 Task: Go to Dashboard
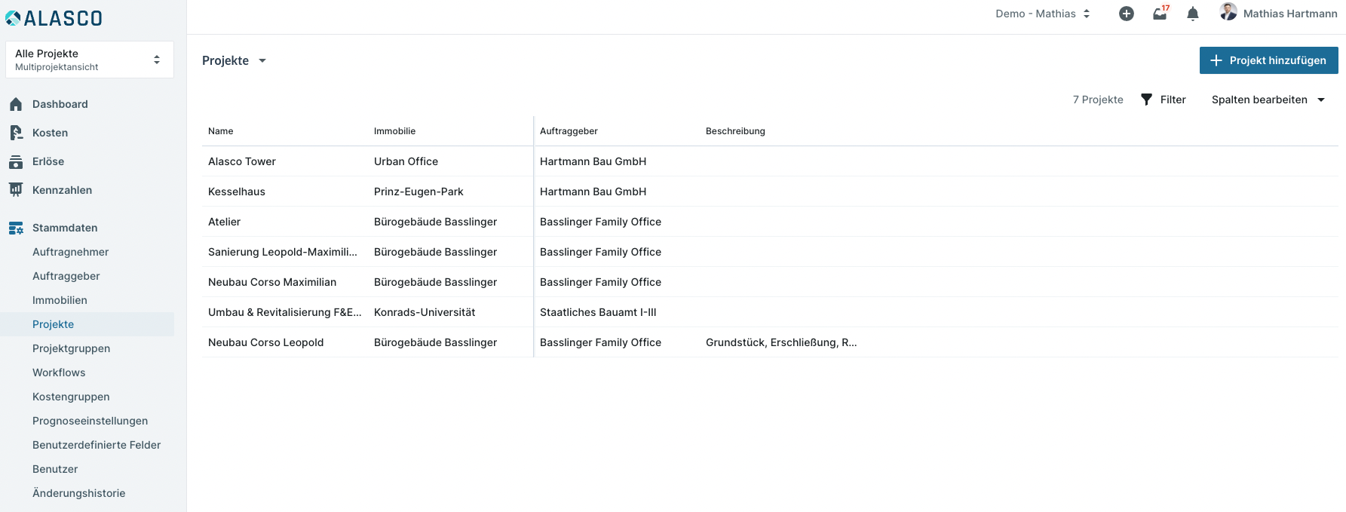pyautogui.click(x=60, y=104)
